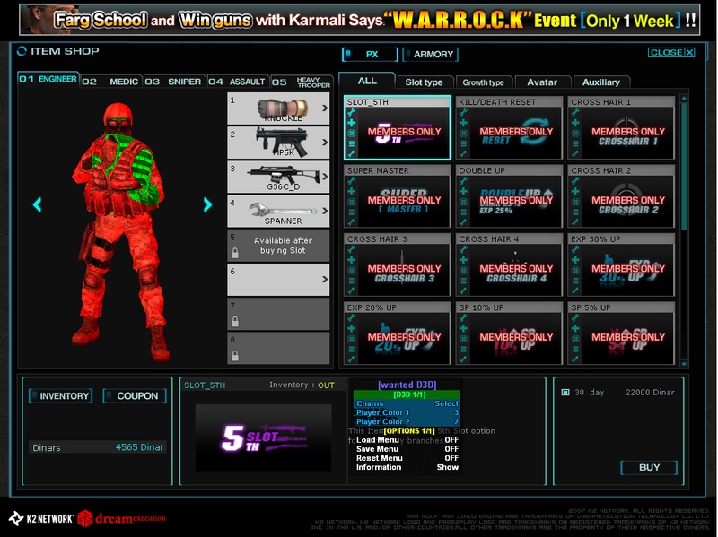Pick the Double Up EXP 25% item
This screenshot has width=718, height=537.
click(509, 196)
